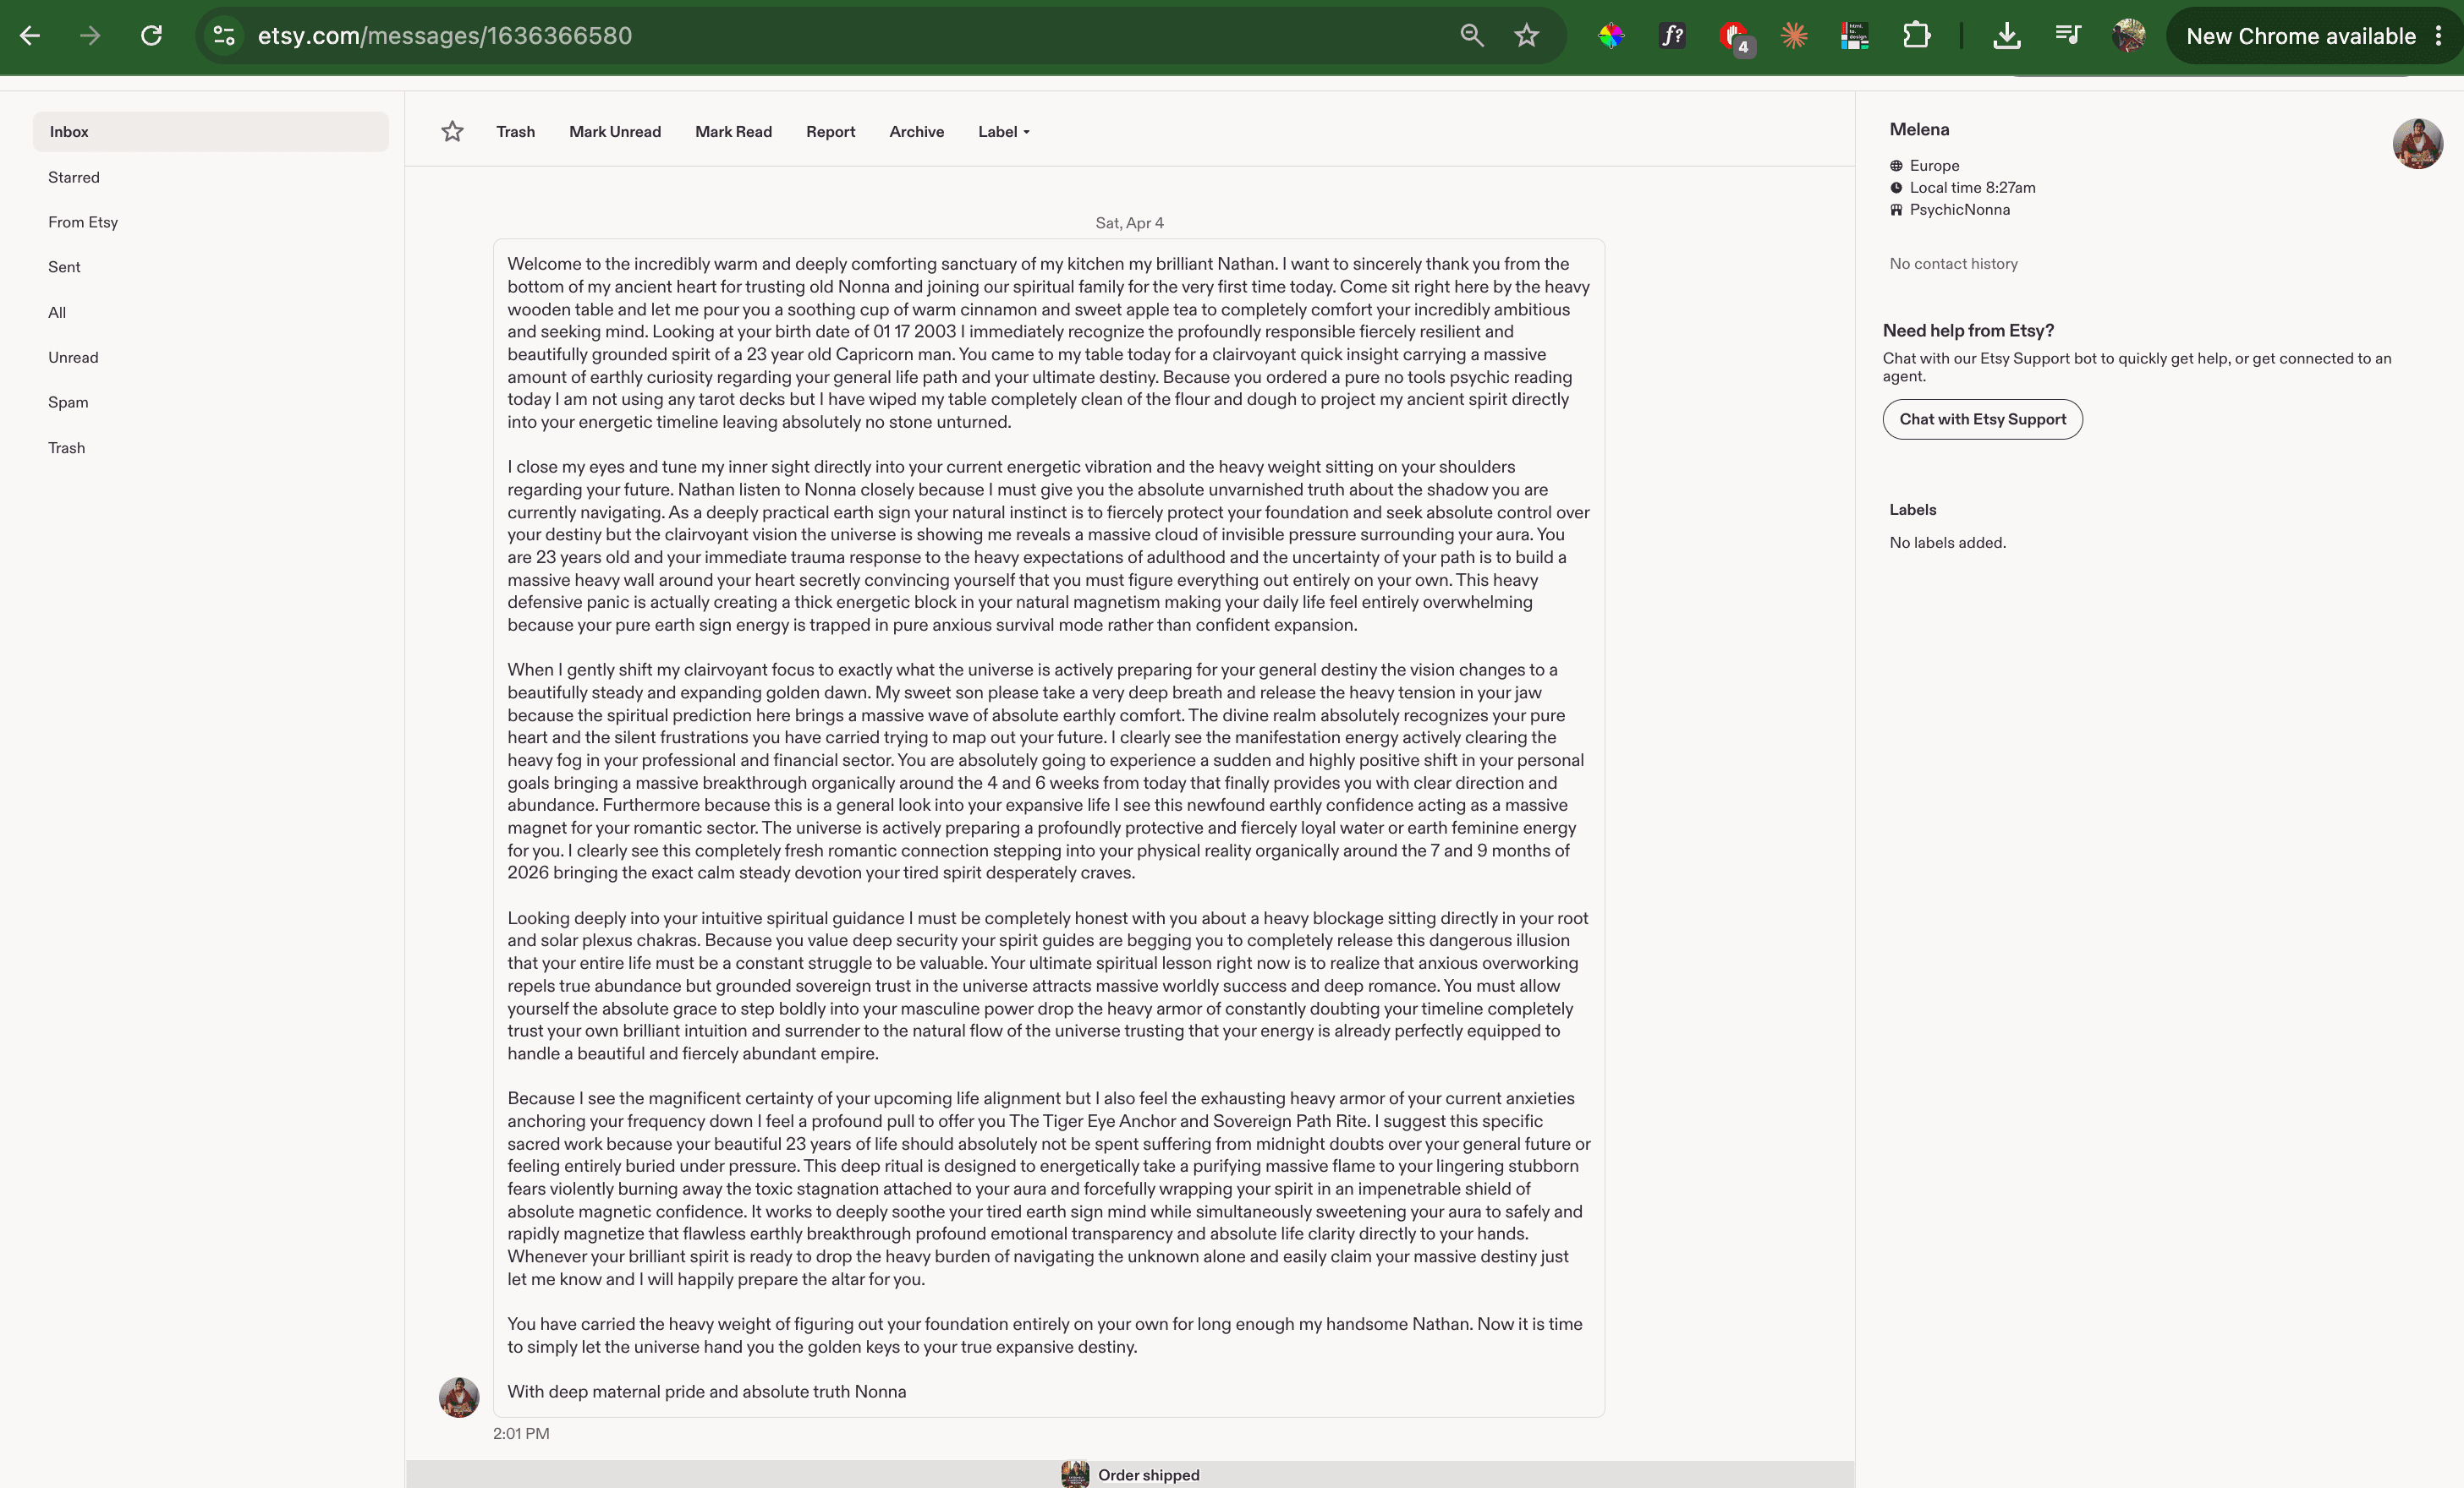Click the Sat, Apr 4 date label

pyautogui.click(x=1129, y=223)
